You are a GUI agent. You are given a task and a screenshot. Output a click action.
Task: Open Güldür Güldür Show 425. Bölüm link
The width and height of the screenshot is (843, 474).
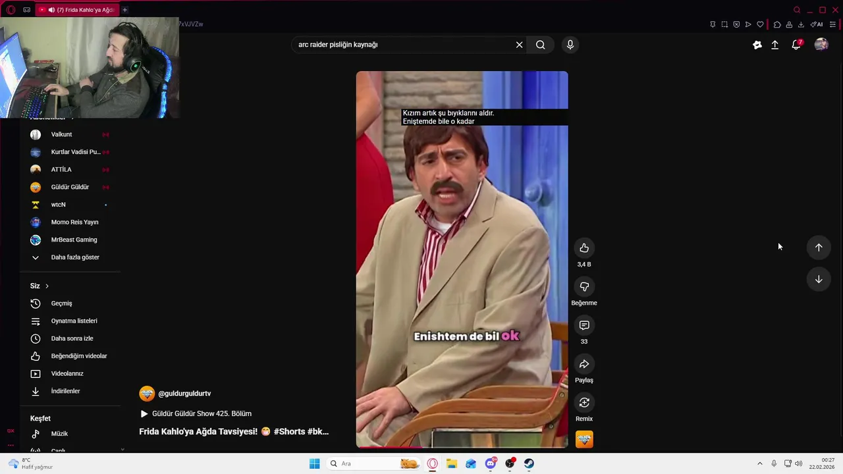point(196,413)
